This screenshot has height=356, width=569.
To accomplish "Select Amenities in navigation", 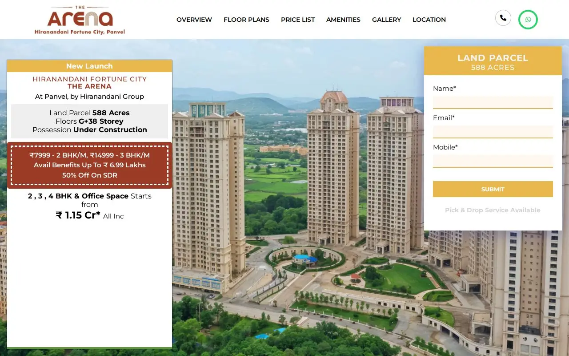I will coord(343,20).
